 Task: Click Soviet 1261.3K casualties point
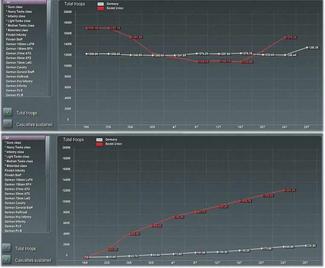click(284, 190)
